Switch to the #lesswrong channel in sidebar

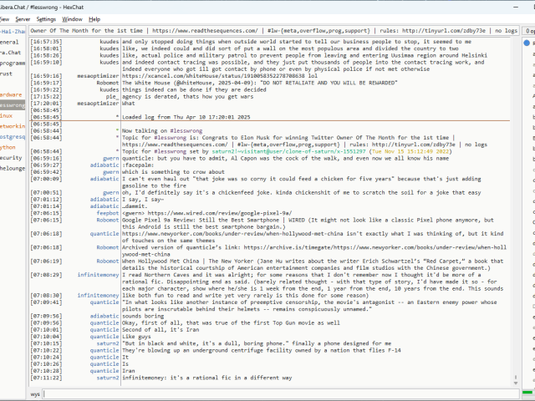pos(12,106)
